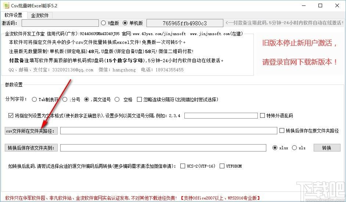Click the csv文件所在文件夹路径 button
346x202 pixels.
(31, 131)
